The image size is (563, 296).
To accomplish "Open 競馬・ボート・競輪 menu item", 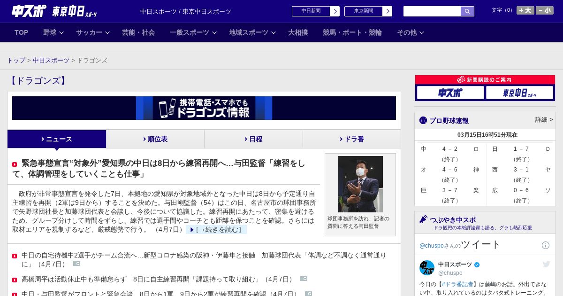I will pos(352,32).
